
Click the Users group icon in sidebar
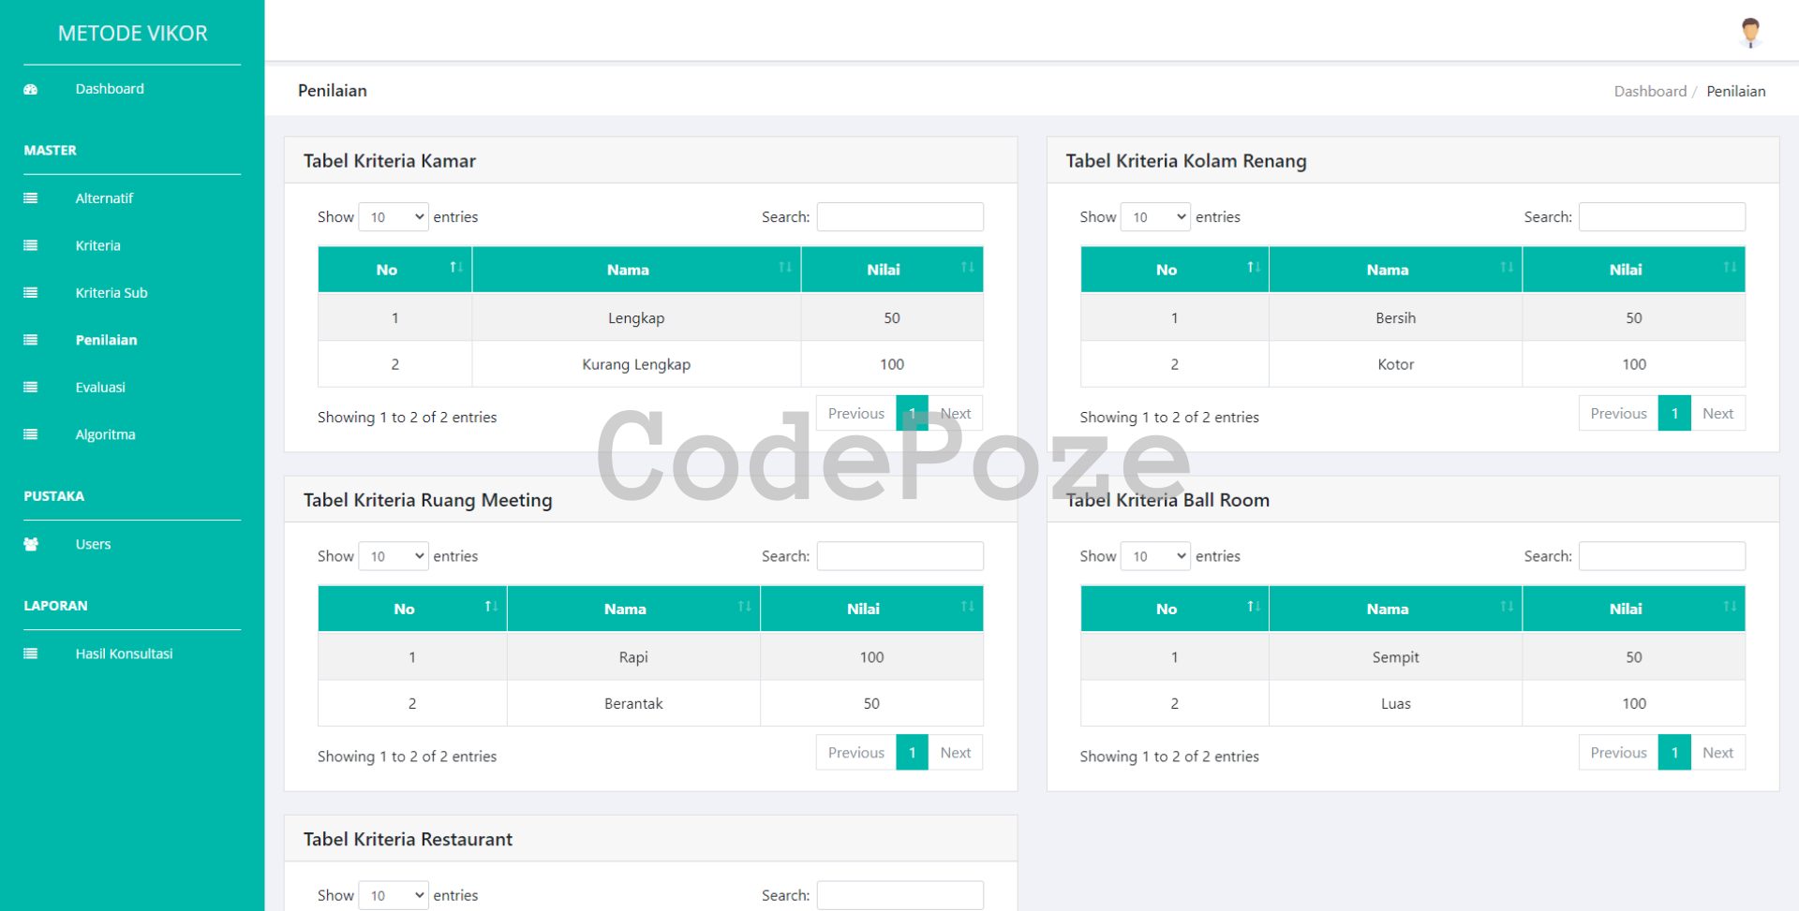pyautogui.click(x=31, y=545)
